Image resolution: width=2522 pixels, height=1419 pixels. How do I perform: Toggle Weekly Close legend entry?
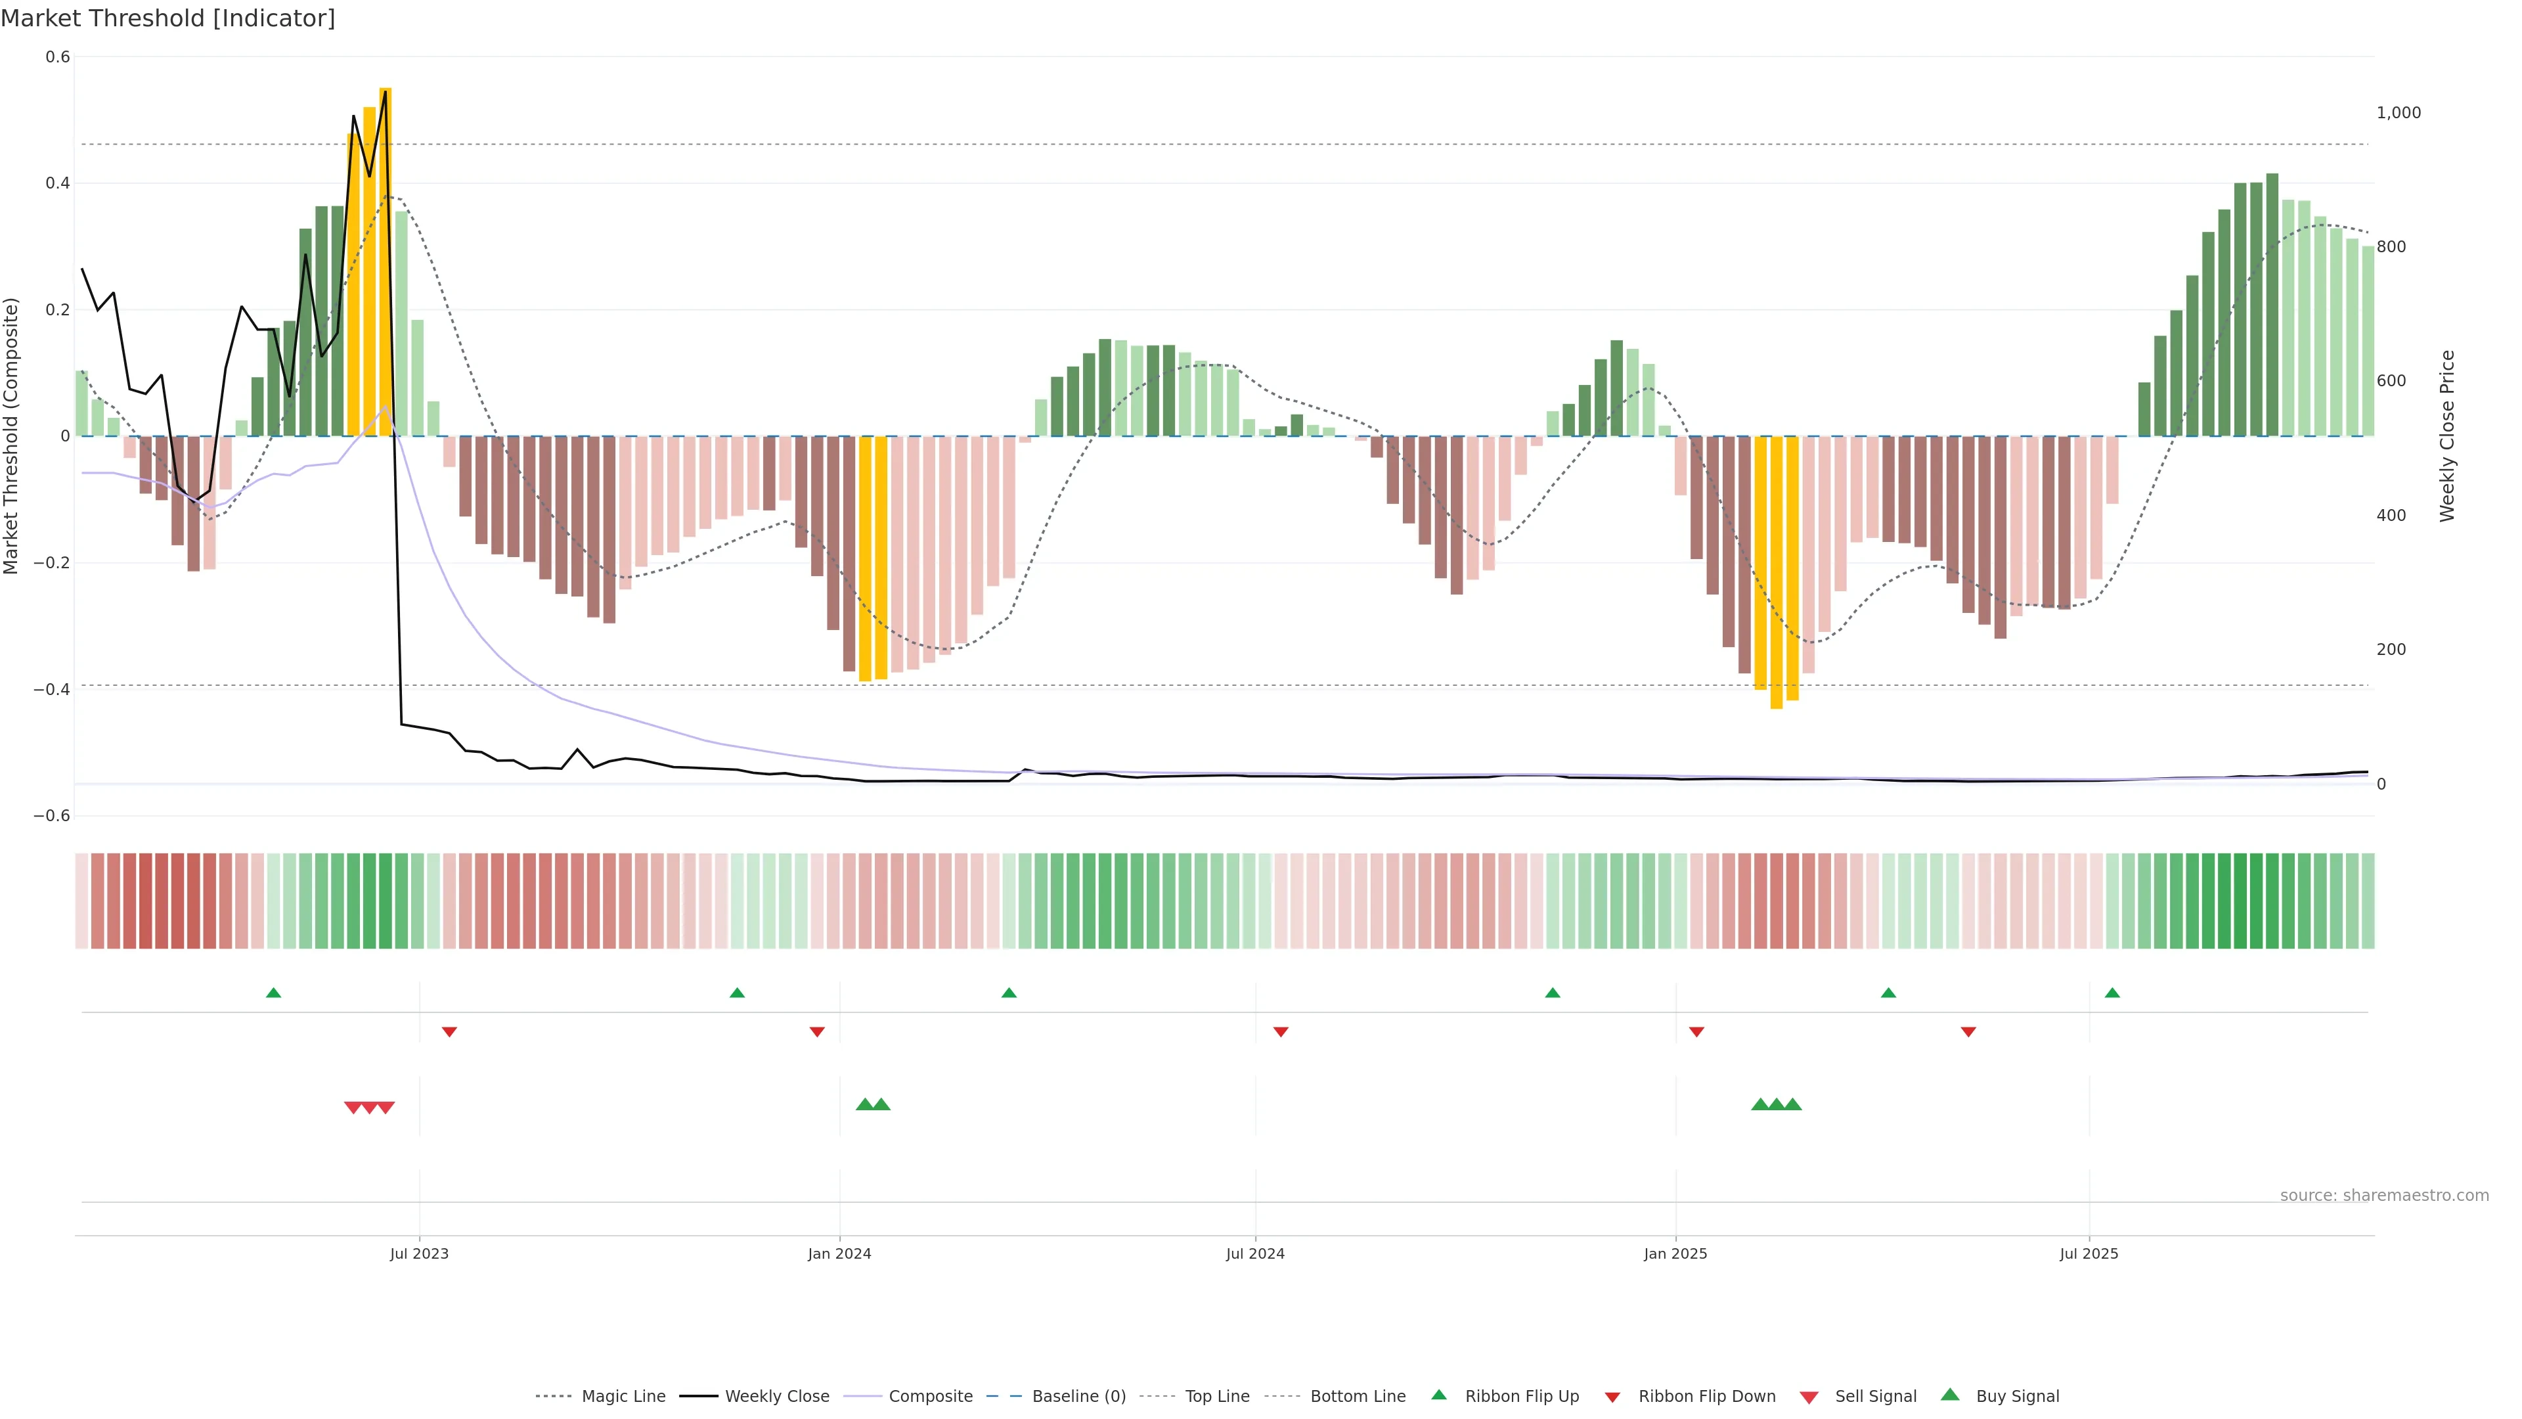pyautogui.click(x=776, y=1397)
